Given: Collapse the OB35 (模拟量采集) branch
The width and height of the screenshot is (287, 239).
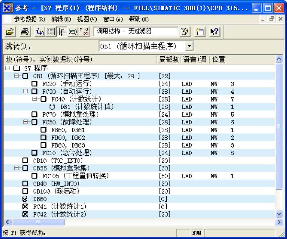Looking at the screenshot, I should click(x=16, y=168).
